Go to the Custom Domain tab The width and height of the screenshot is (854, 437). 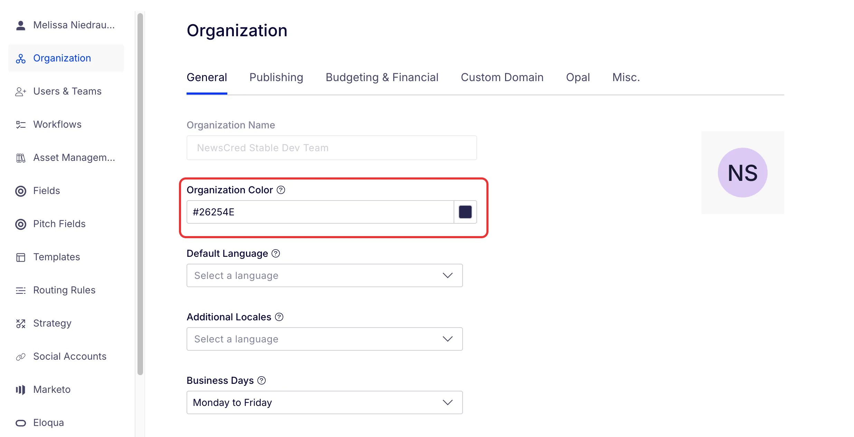[x=502, y=77]
